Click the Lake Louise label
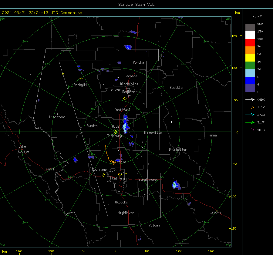Viewport: 273px width, 255px height. (23, 149)
